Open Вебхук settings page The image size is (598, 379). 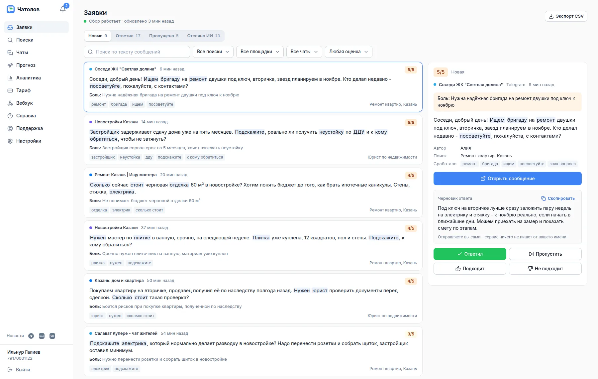pyautogui.click(x=36, y=103)
